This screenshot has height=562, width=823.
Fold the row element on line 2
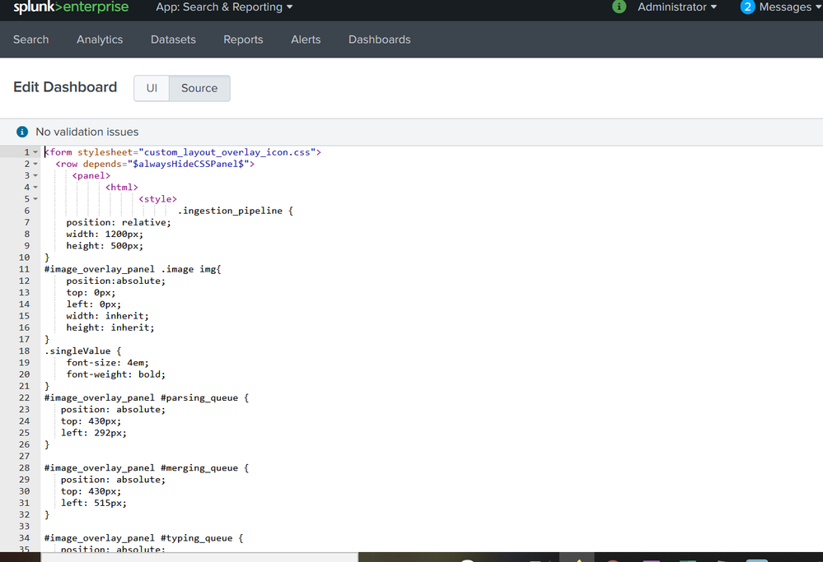(35, 165)
